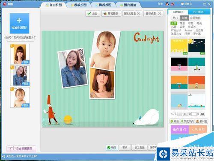The image size is (214, 161).
Task: Switch to the 模板拼图 tab
Action: click(79, 5)
